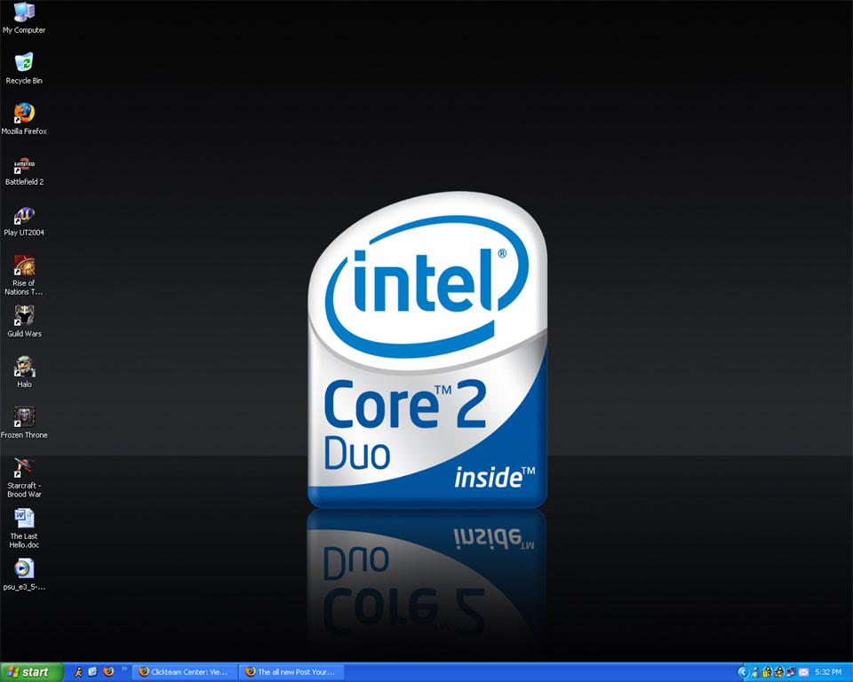This screenshot has width=853, height=682.
Task: Select The Last Hello.doc file
Action: pyautogui.click(x=24, y=528)
